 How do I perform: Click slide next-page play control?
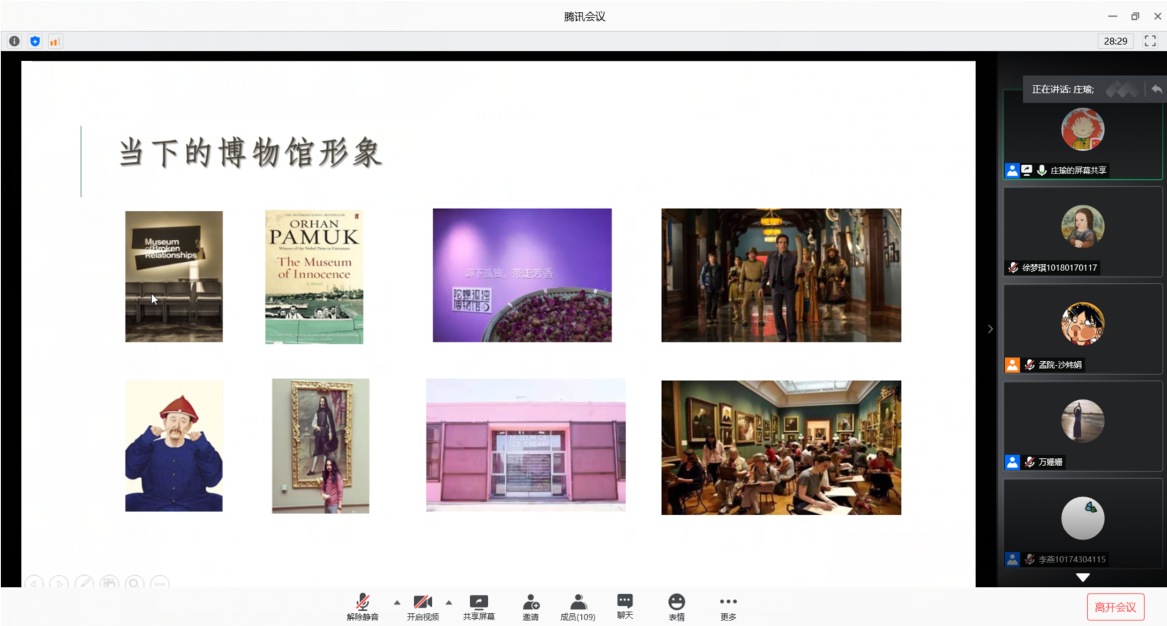coord(60,584)
